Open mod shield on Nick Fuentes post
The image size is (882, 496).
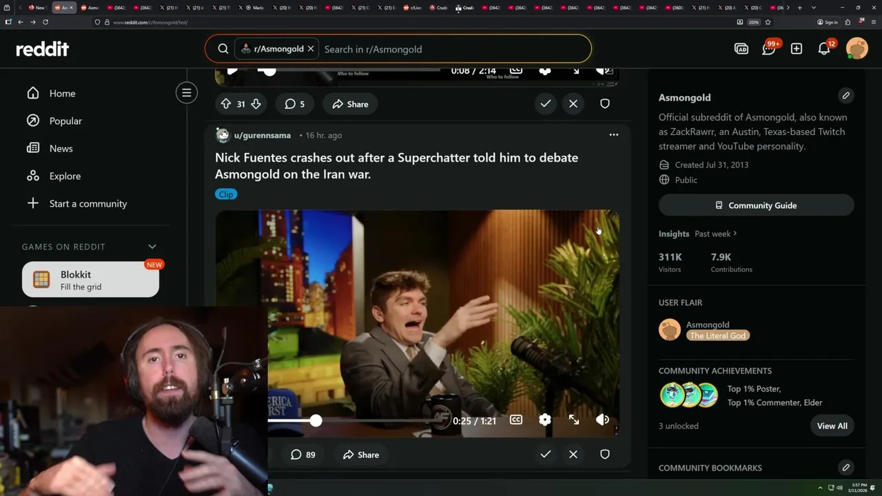point(605,454)
